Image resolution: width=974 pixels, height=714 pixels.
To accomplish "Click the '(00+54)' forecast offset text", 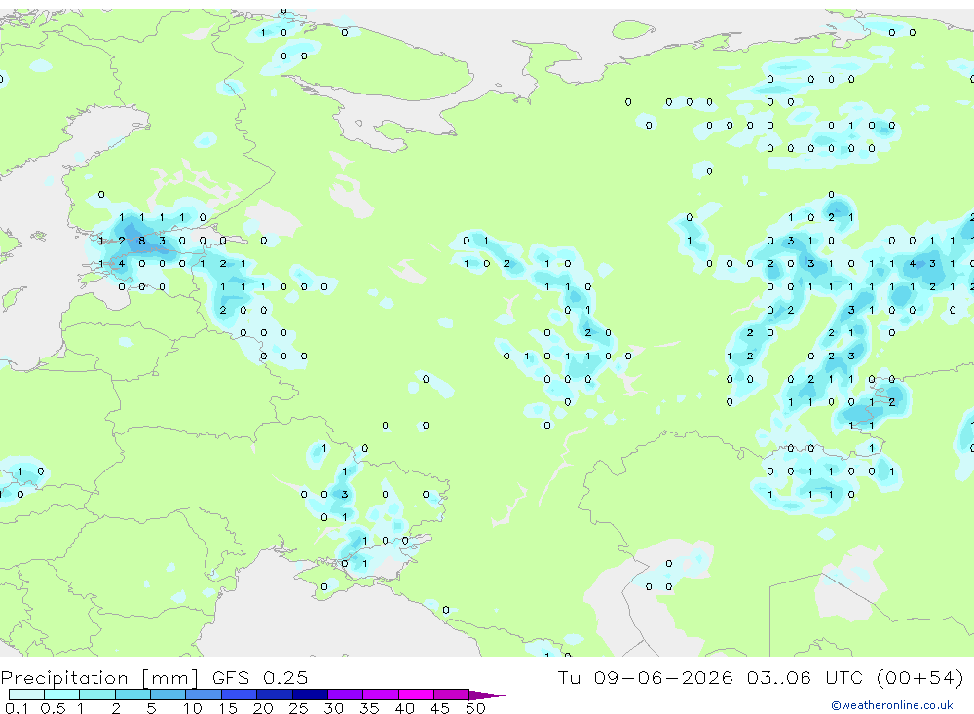I will pyautogui.click(x=920, y=677).
